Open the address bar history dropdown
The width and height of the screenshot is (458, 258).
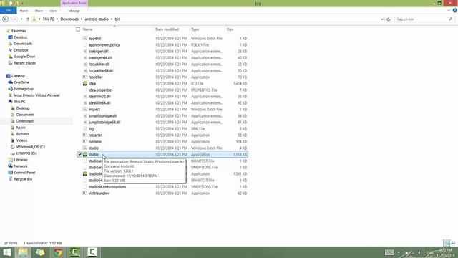tap(382, 19)
